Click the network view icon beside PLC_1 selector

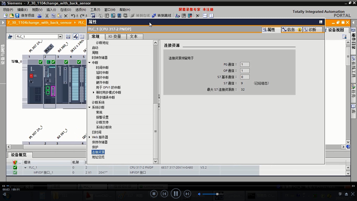10,37
